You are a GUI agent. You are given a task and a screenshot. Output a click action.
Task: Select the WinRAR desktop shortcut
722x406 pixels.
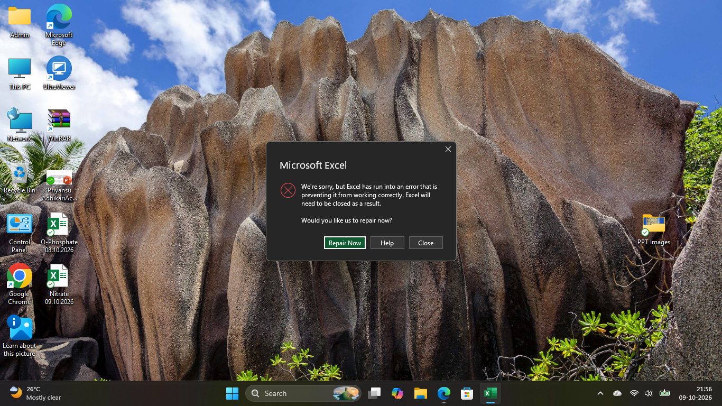(59, 125)
